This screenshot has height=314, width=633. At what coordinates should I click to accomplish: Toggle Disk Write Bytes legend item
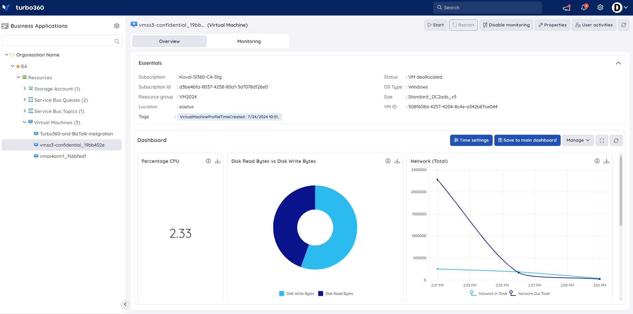[x=297, y=294]
